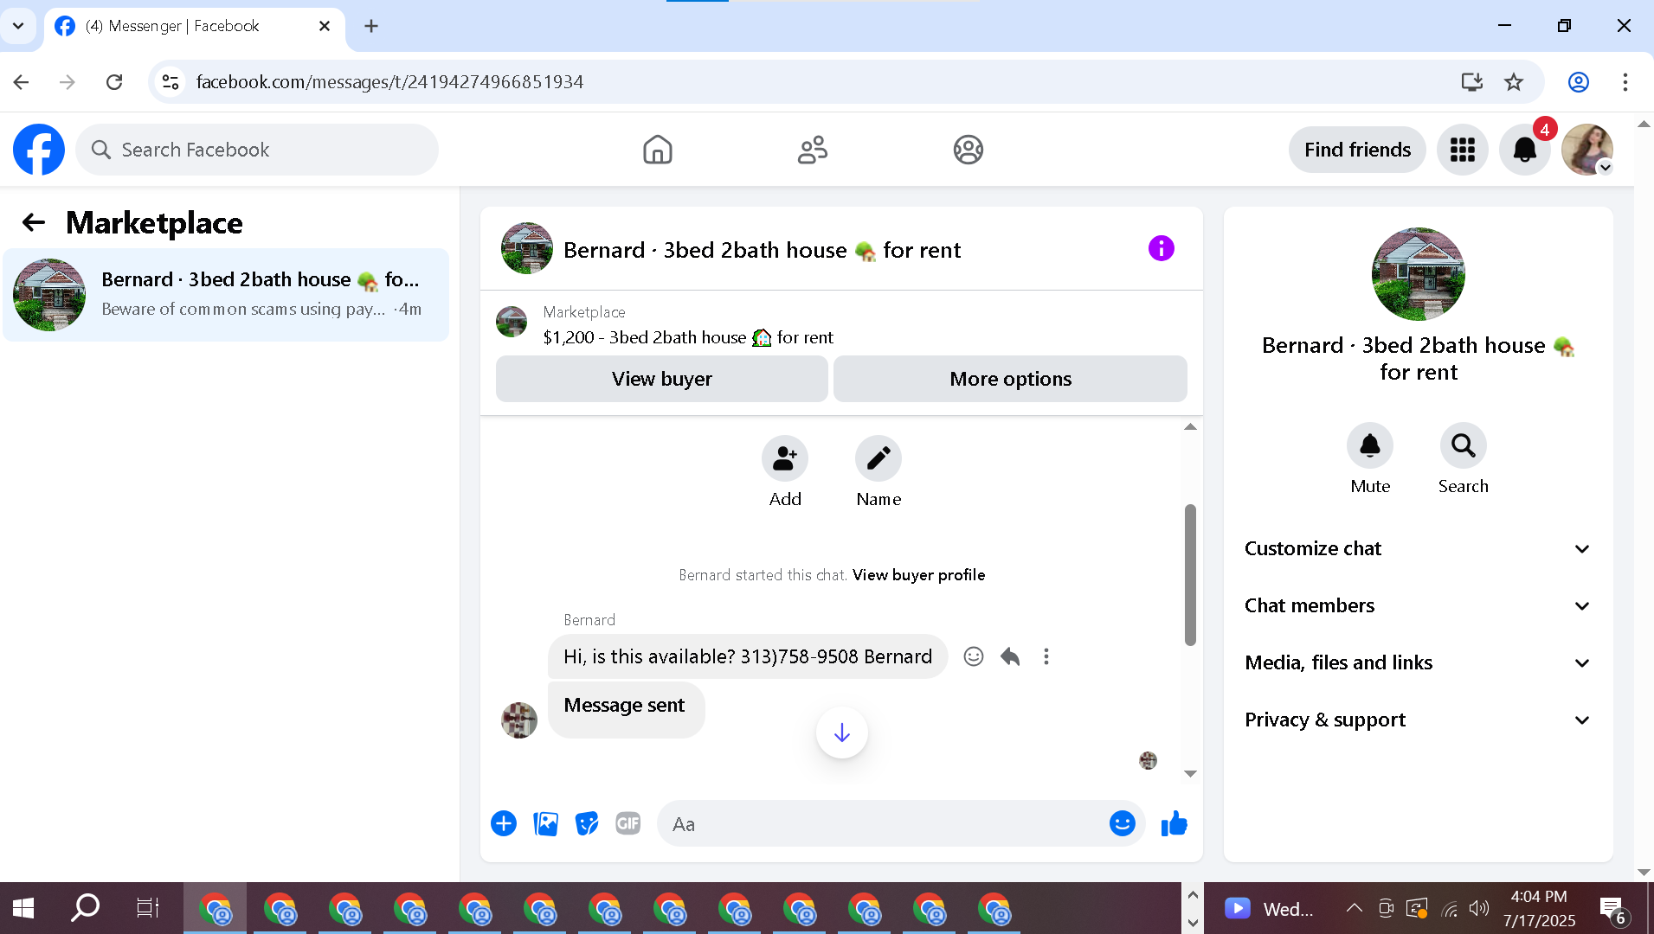Open a new browser tab
Image resolution: width=1654 pixels, height=934 pixels.
click(371, 26)
